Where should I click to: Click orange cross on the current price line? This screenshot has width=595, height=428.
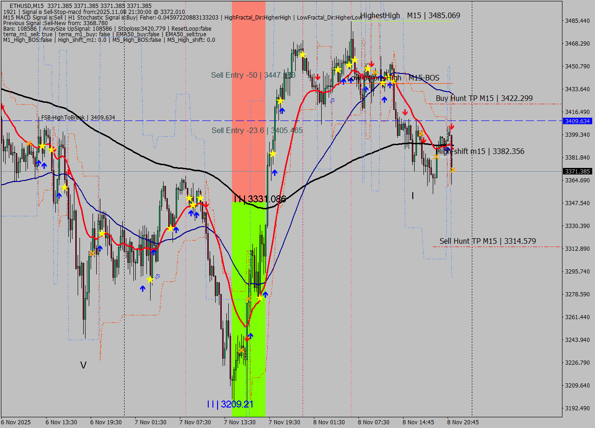452,170
